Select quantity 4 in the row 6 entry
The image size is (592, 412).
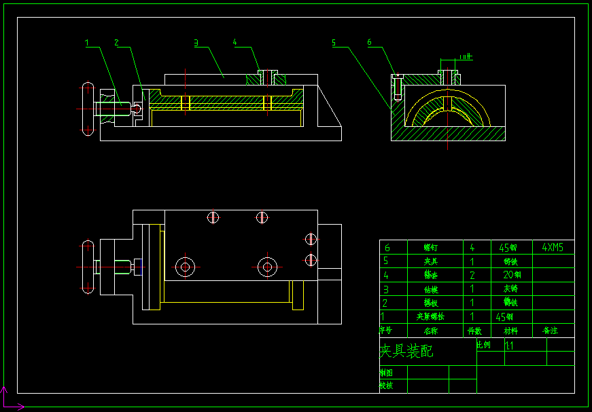pos(472,248)
